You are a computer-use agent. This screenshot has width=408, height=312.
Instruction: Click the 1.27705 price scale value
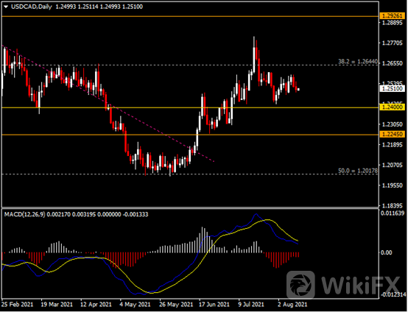(x=392, y=43)
